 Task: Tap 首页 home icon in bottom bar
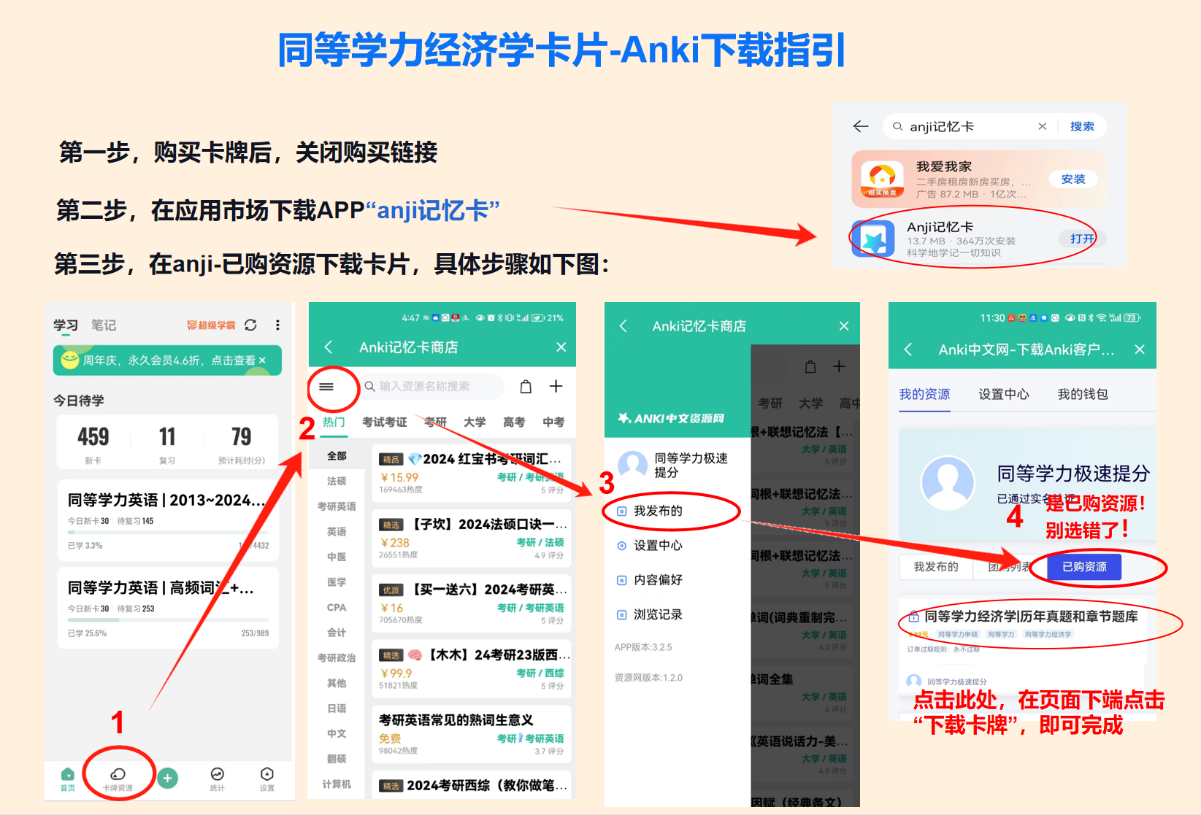(x=67, y=779)
